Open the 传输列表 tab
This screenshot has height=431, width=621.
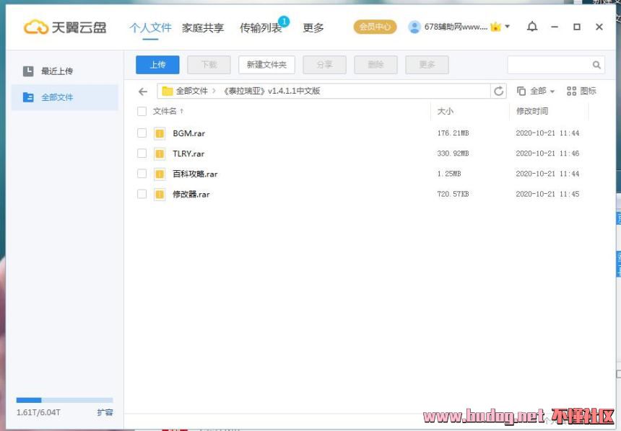[260, 28]
